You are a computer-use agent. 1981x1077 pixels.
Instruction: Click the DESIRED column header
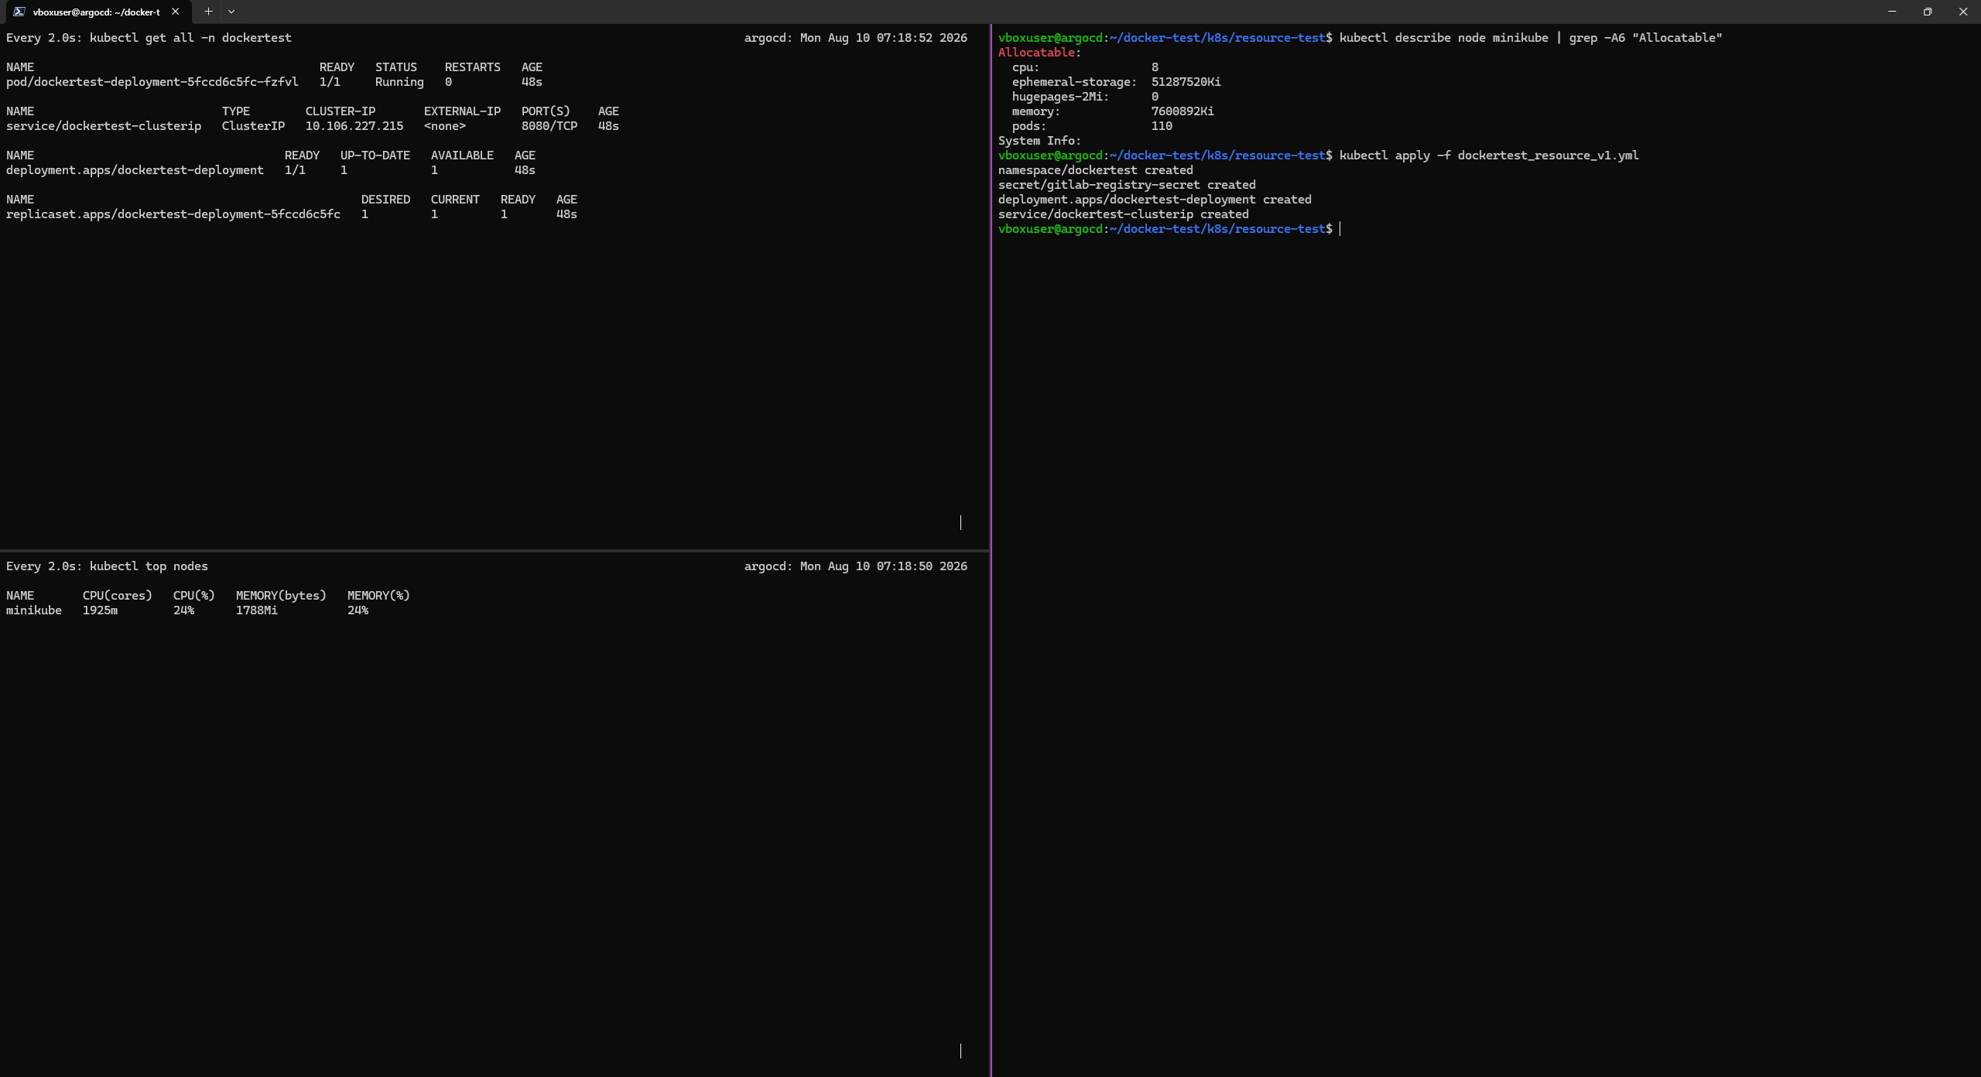click(x=385, y=200)
